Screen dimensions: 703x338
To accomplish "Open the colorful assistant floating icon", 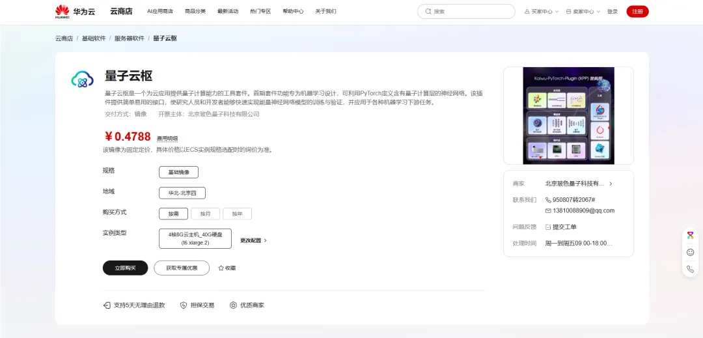I will tap(690, 235).
